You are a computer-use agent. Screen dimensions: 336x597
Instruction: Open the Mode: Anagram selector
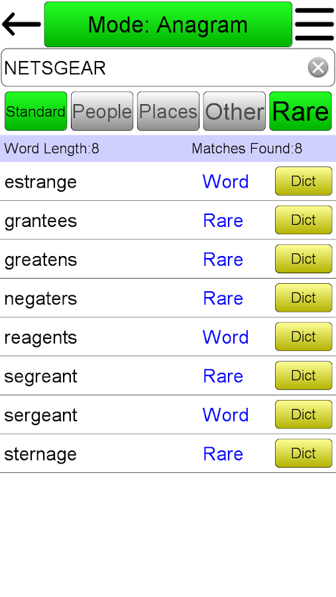tap(168, 25)
